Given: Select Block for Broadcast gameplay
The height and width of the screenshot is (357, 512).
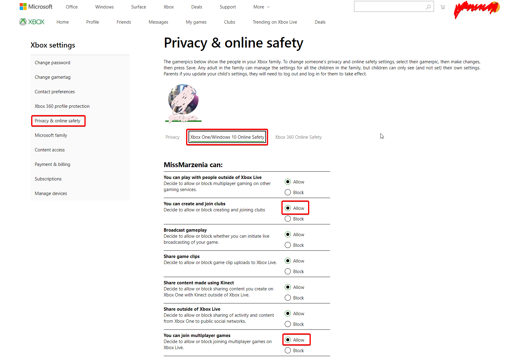Looking at the screenshot, I should point(288,245).
